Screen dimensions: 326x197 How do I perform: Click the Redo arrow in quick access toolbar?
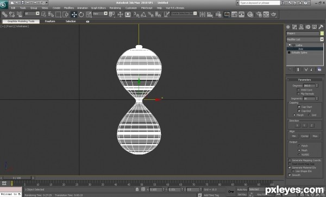pos(35,3)
